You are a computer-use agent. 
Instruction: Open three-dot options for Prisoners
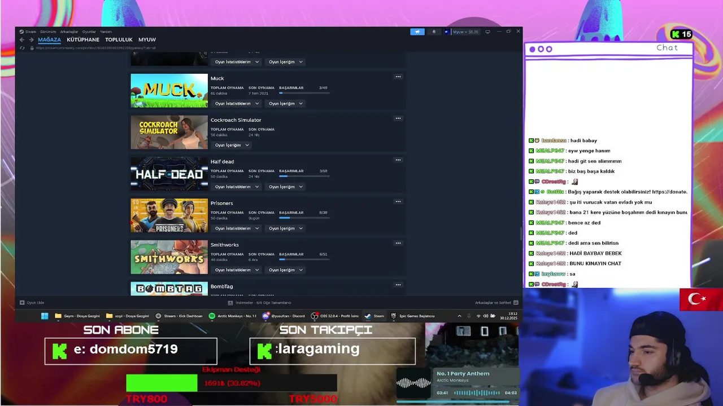398,202
